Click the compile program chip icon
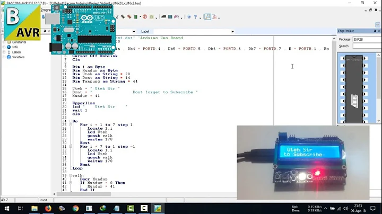382x214 pixels. pos(123,17)
